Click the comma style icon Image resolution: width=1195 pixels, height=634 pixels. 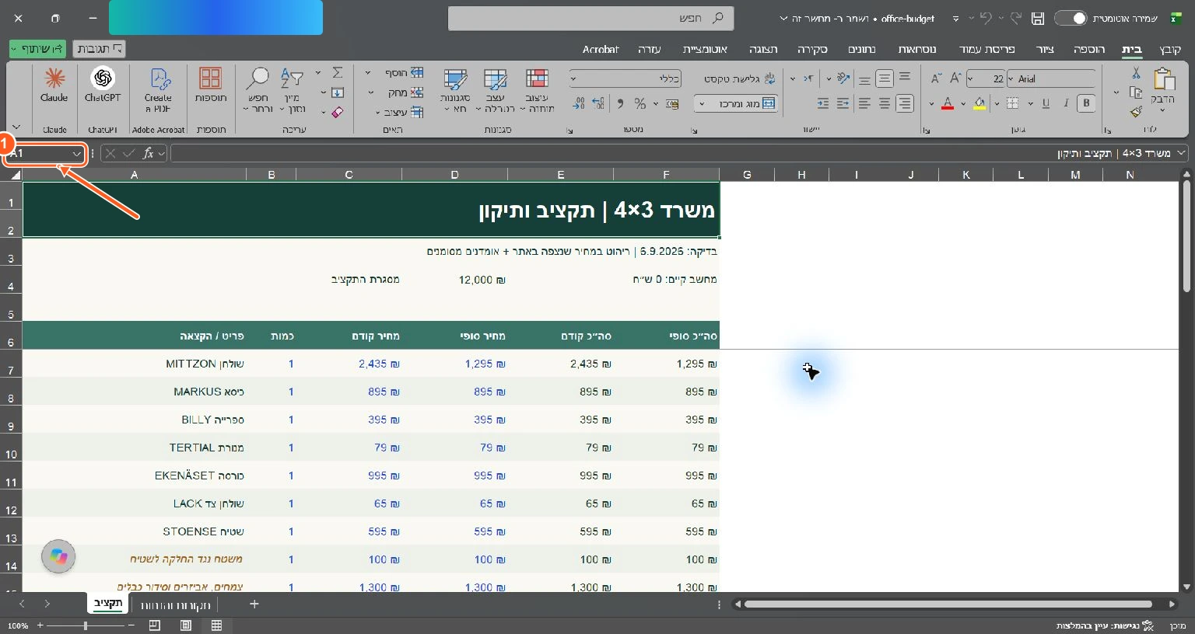point(620,103)
